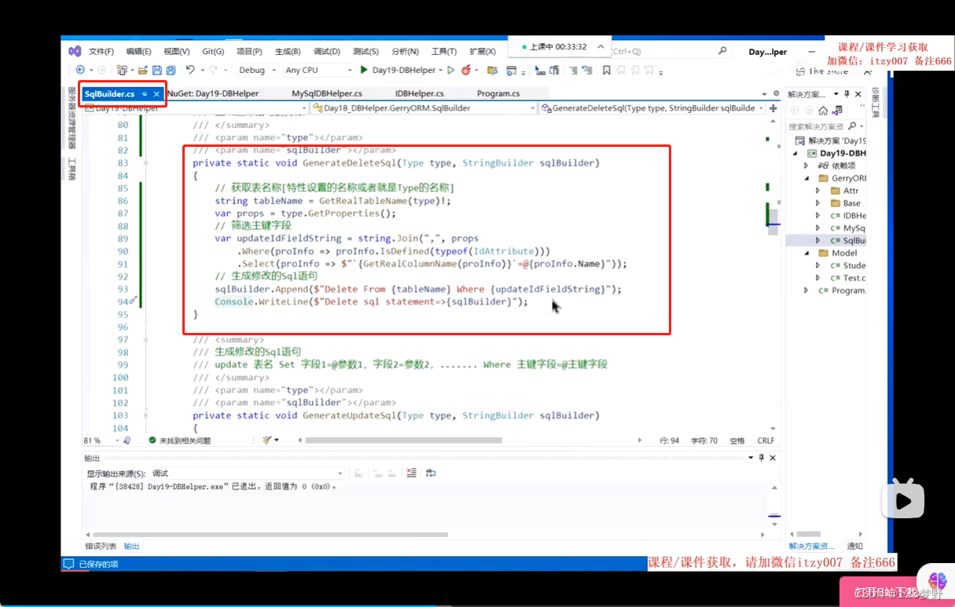Expand the 依赖项 dependencies node
Image resolution: width=955 pixels, height=607 pixels.
[806, 166]
